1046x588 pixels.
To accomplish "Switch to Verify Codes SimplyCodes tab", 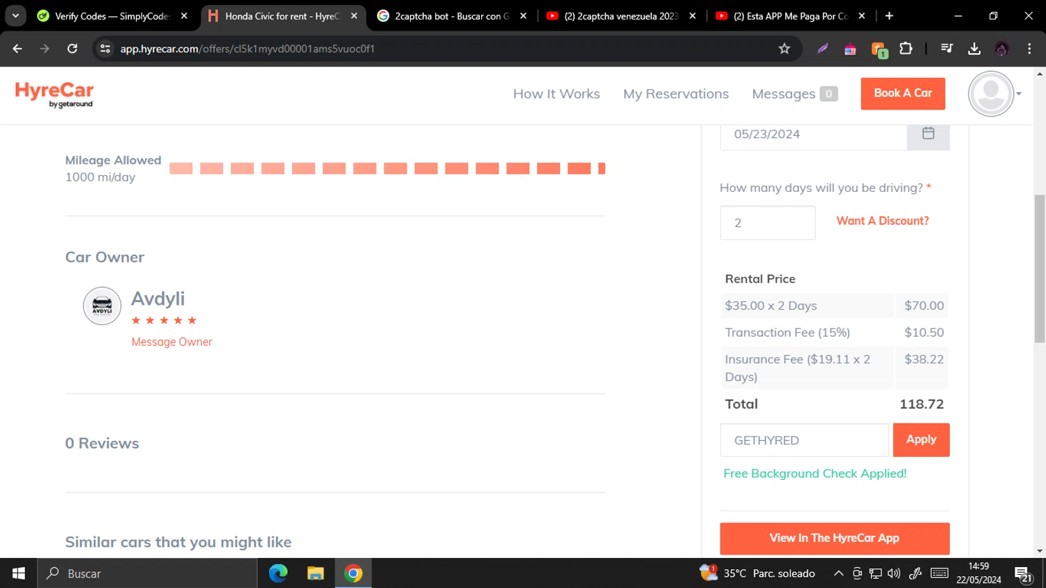I will tap(112, 15).
